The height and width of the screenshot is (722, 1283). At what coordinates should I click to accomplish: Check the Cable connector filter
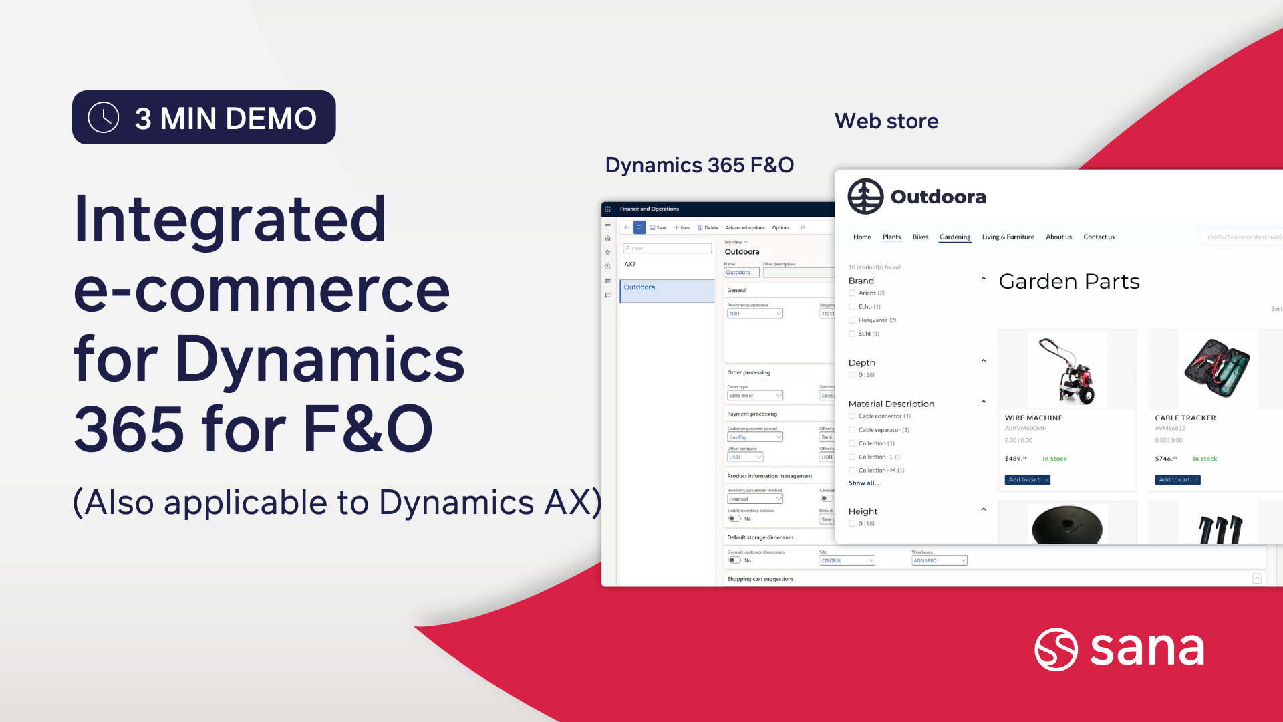852,416
